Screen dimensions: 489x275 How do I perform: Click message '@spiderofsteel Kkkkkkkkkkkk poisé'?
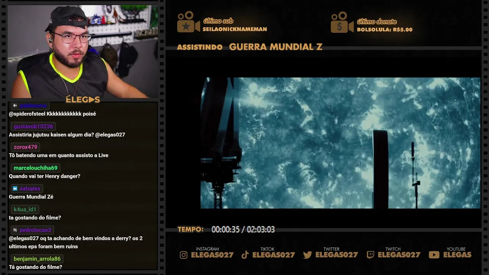pos(52,114)
